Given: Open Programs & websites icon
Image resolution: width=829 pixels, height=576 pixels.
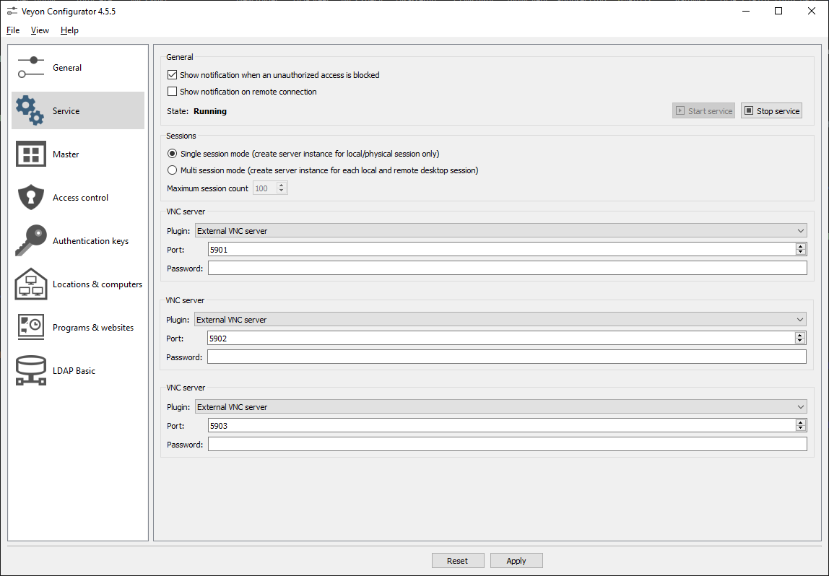Looking at the screenshot, I should coord(30,327).
